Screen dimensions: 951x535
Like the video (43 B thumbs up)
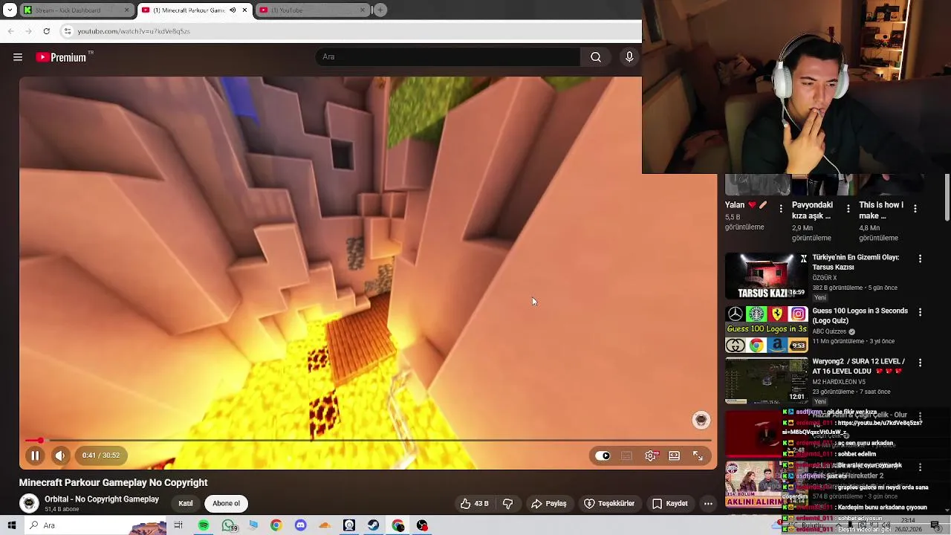coord(474,503)
